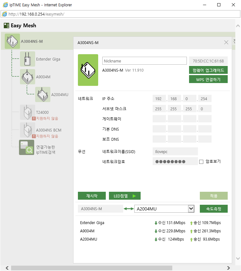
Task: Click the Easy Mesh logo icon
Action: (6, 26)
